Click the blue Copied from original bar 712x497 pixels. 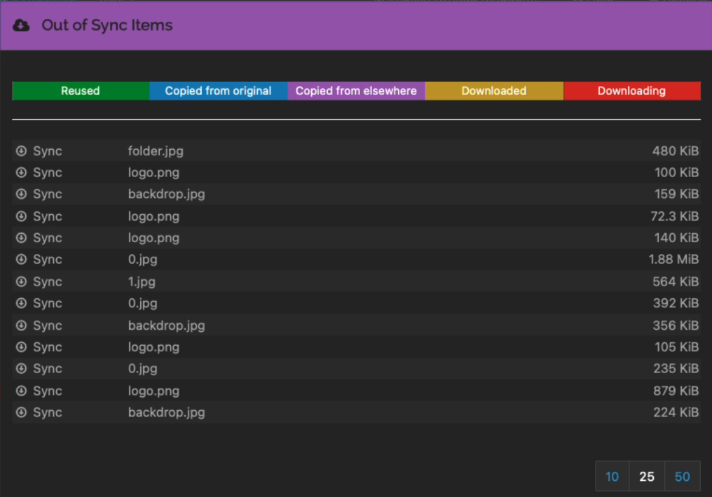click(218, 91)
